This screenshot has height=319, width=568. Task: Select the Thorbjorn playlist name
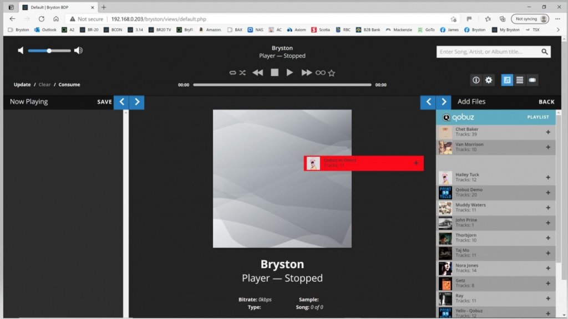tap(466, 235)
